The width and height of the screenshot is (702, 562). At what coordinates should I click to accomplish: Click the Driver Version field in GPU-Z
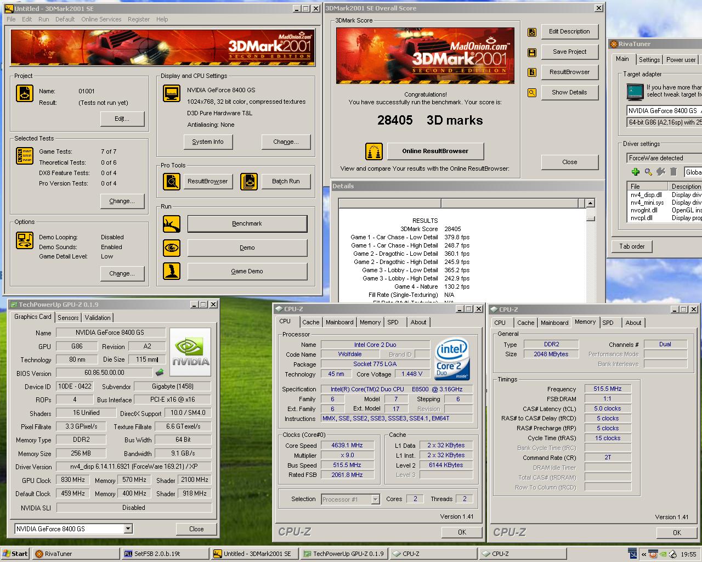134,467
